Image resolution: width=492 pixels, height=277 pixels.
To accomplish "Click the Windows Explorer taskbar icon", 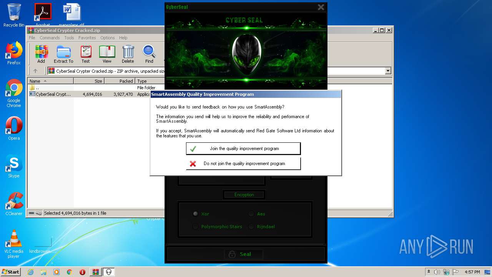I will point(43,272).
